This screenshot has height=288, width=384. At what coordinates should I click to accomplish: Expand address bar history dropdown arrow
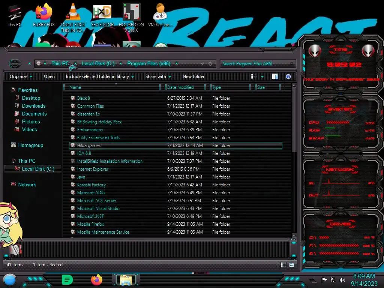(202, 64)
